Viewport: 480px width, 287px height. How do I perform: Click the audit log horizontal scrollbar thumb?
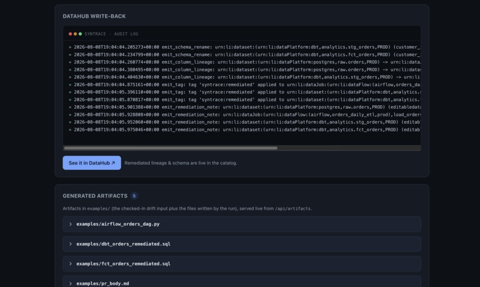coord(171,148)
